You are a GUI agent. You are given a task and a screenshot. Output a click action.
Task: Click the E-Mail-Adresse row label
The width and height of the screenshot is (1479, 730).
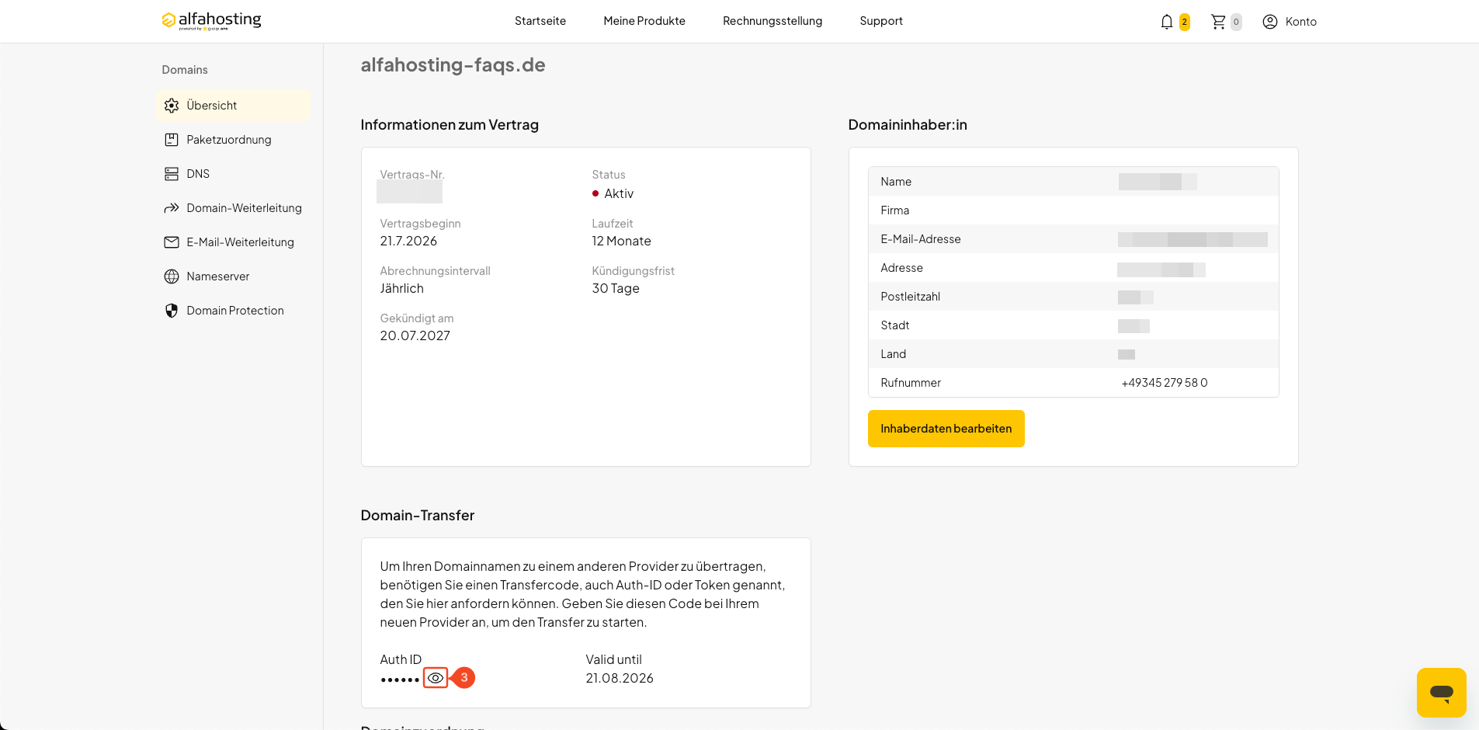click(921, 239)
